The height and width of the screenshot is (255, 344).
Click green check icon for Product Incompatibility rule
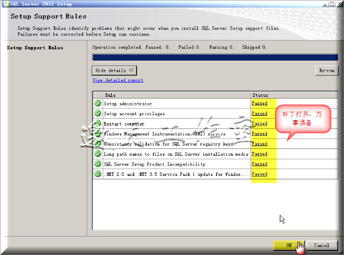pos(97,164)
